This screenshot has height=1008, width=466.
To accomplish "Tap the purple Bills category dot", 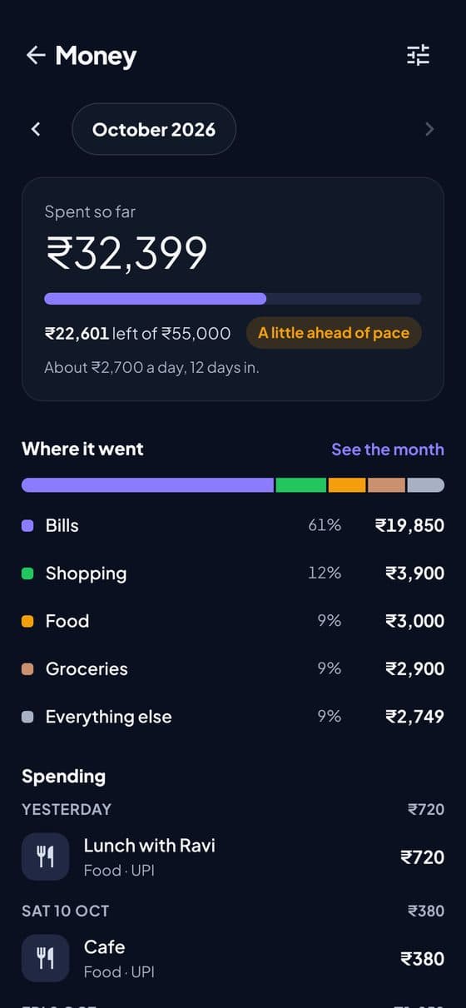I will (27, 526).
